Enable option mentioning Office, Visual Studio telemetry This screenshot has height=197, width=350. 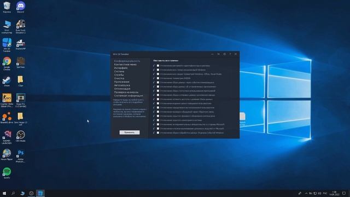(158, 74)
